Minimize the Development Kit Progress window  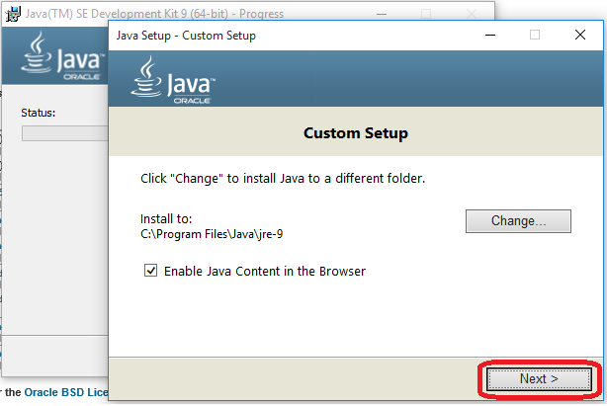(382, 14)
